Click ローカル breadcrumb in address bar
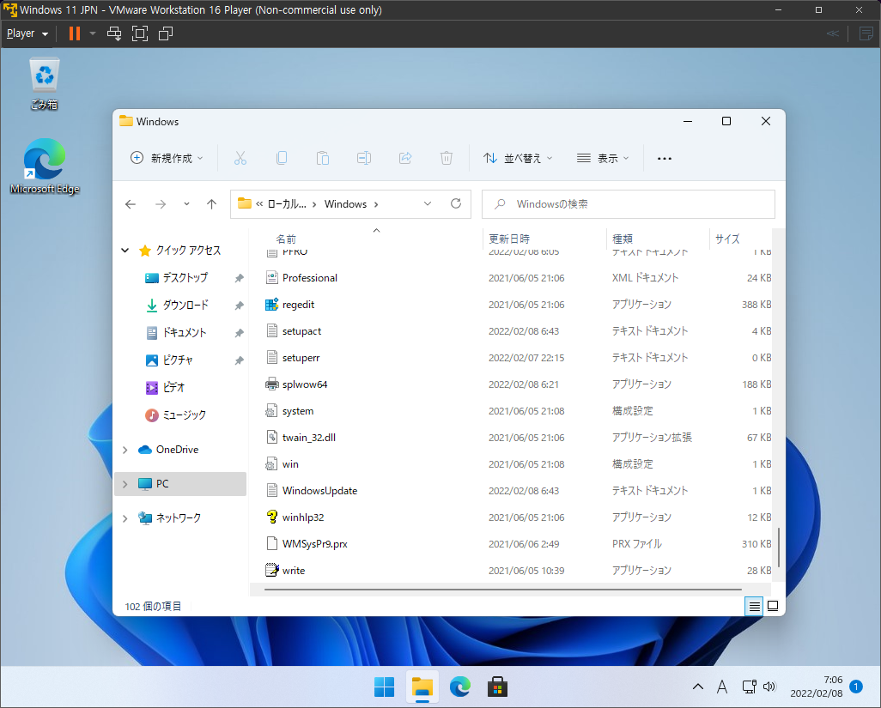 (x=287, y=204)
